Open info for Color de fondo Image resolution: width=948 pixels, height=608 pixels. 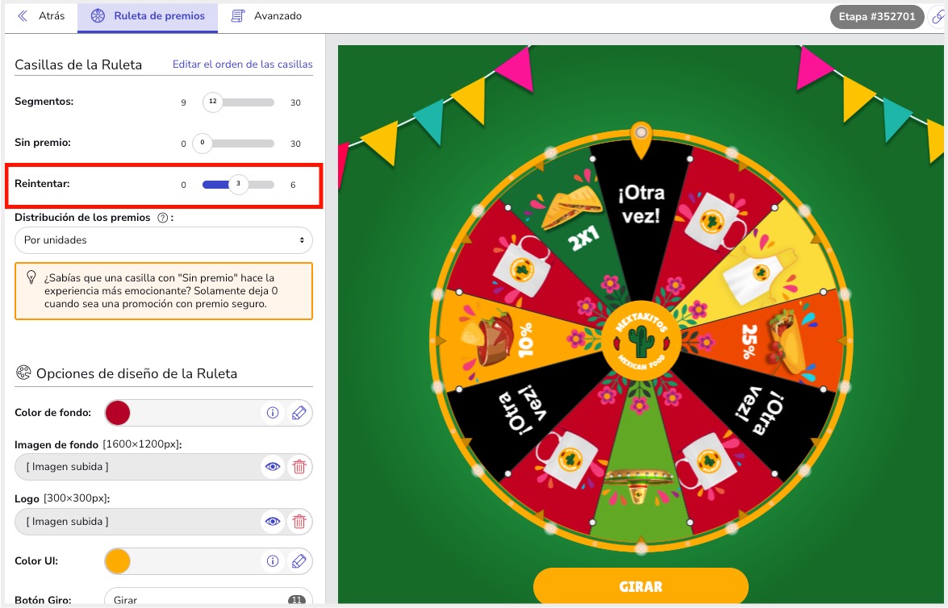(x=274, y=413)
